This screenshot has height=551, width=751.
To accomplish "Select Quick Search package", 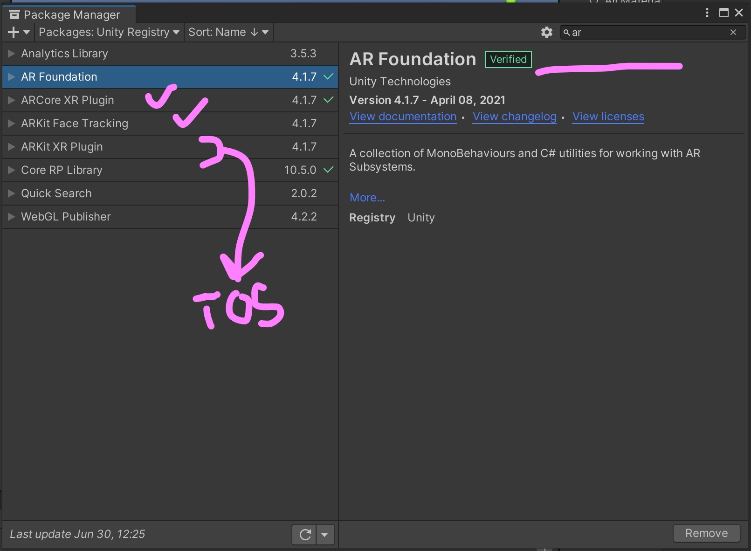I will tap(170, 193).
